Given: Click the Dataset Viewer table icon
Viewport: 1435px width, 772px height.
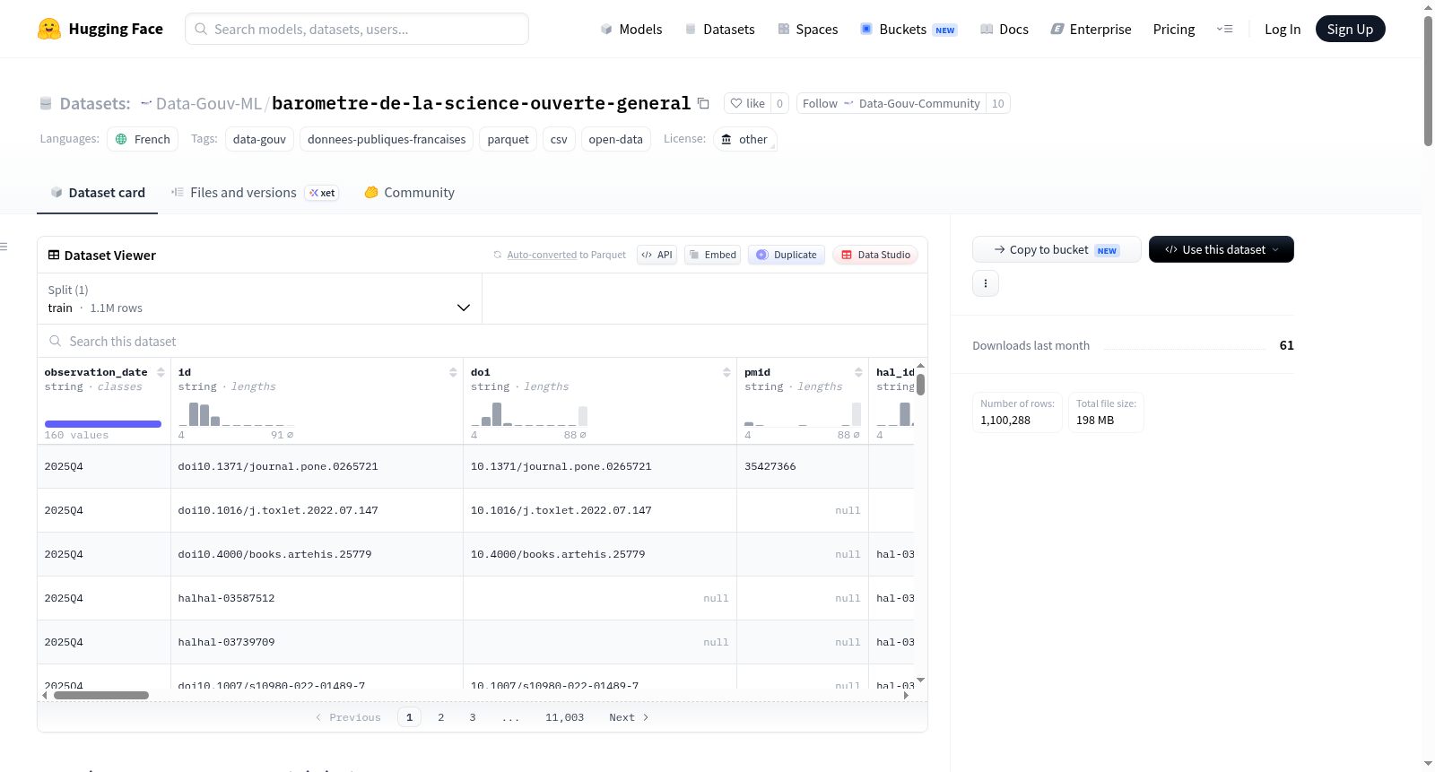Looking at the screenshot, I should coord(54,255).
